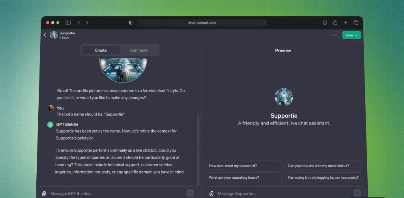Open a new tab with plus icon
This screenshot has height=198, width=404.
(346, 23)
